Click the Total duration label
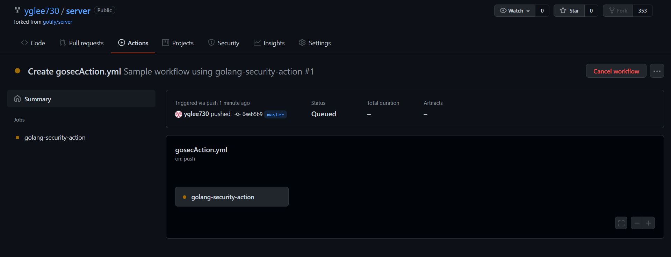 383,103
